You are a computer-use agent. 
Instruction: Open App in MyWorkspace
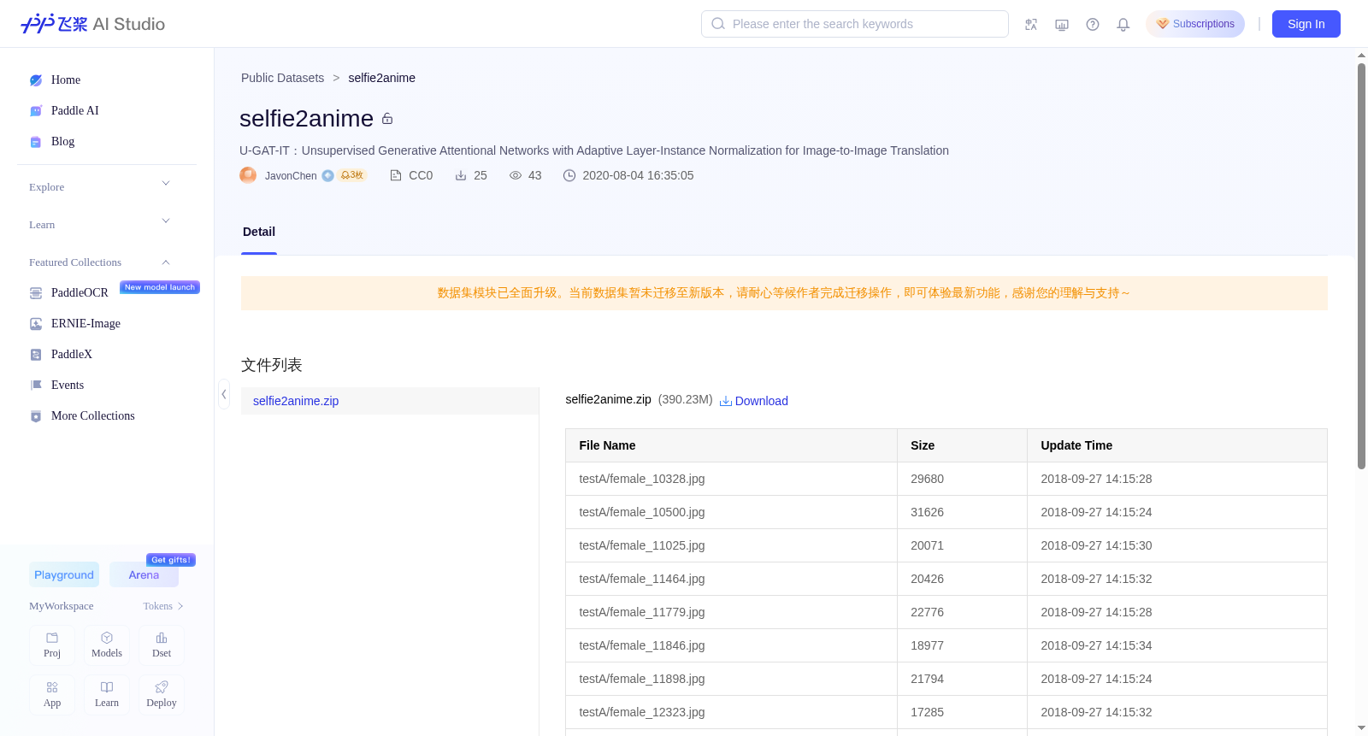52,695
